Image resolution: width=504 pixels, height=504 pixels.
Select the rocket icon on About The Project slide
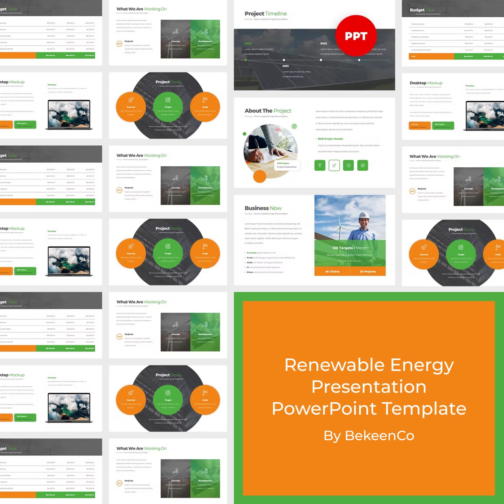333,166
